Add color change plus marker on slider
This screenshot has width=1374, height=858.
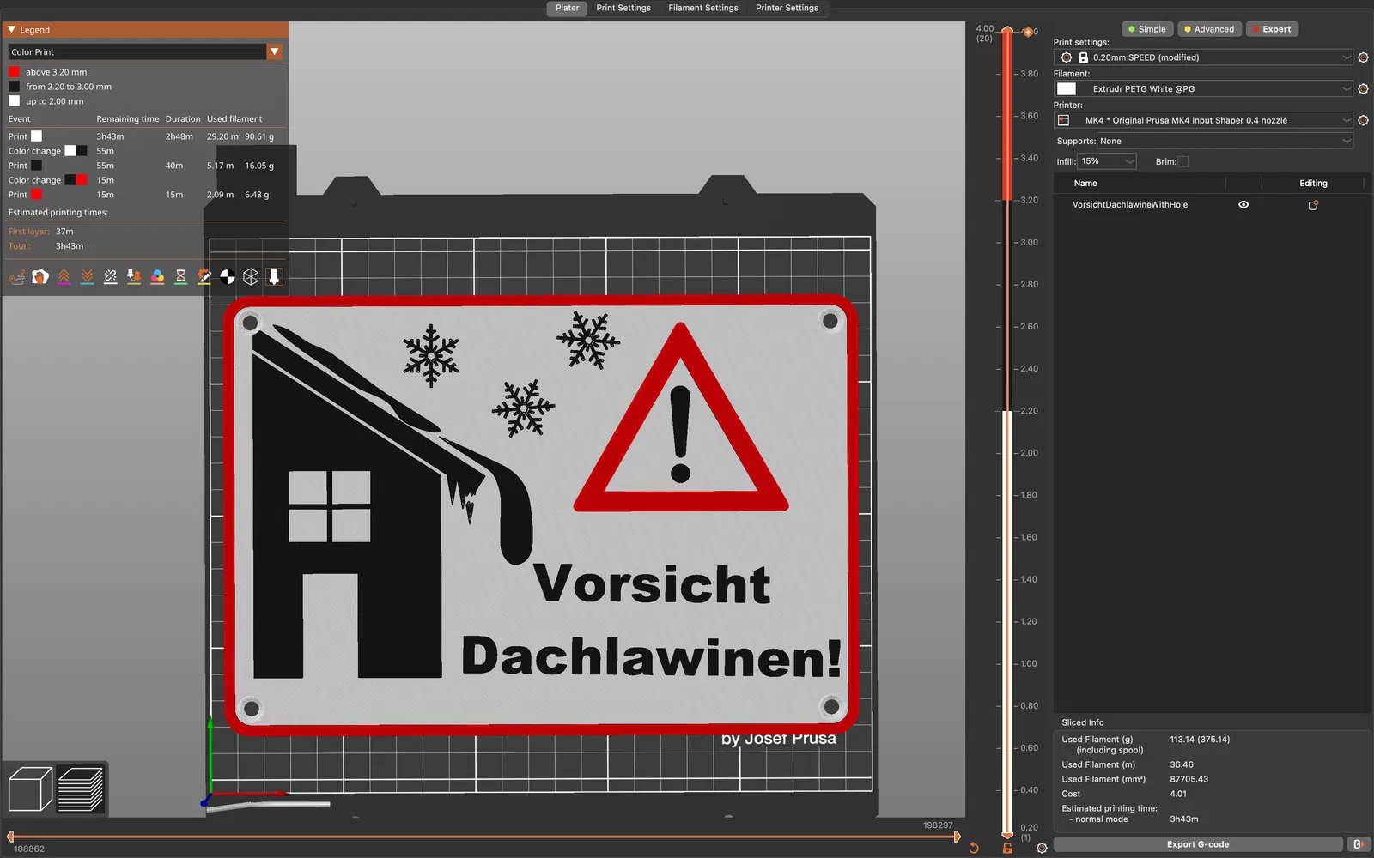coord(1027,32)
